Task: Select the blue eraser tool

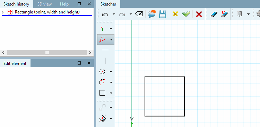Action: click(214, 14)
